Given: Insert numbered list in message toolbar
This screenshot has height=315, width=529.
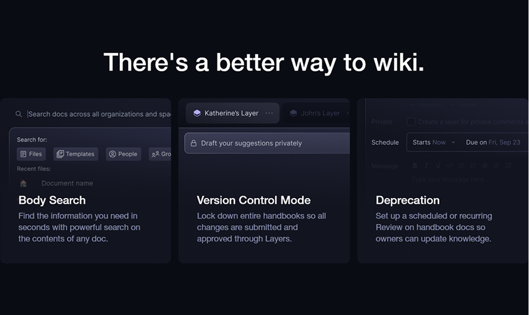Looking at the screenshot, I should pos(472,165).
